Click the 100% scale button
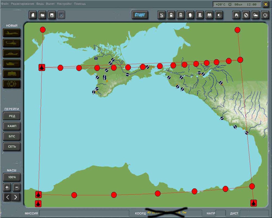 point(12,177)
